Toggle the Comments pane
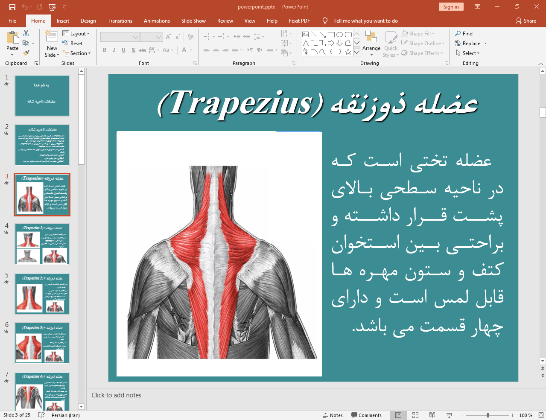 click(366, 415)
